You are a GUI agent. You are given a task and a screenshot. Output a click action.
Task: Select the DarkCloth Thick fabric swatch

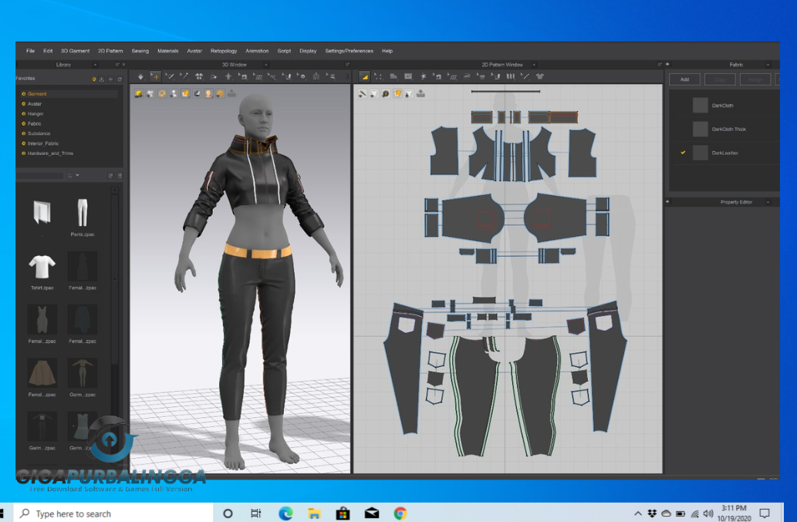(700, 129)
